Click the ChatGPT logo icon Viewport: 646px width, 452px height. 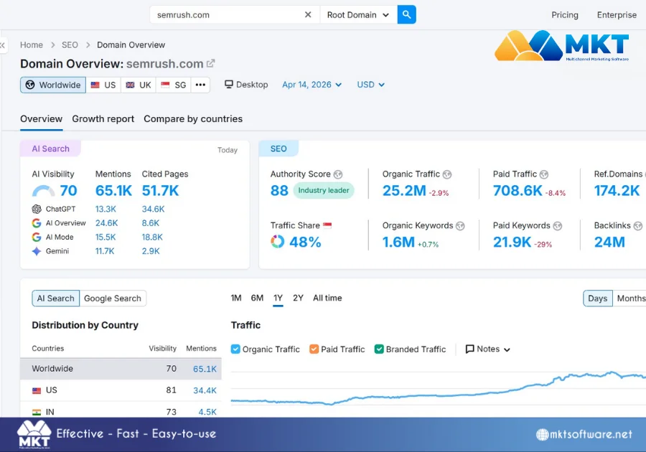click(37, 209)
